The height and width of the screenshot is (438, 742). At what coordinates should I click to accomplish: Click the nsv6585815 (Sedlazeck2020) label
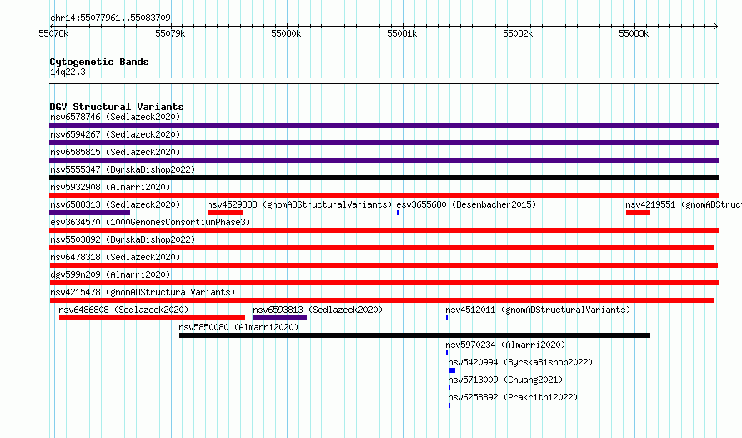pyautogui.click(x=115, y=152)
